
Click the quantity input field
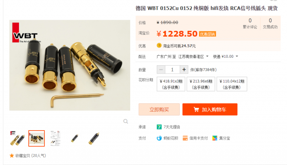[x=173, y=70]
